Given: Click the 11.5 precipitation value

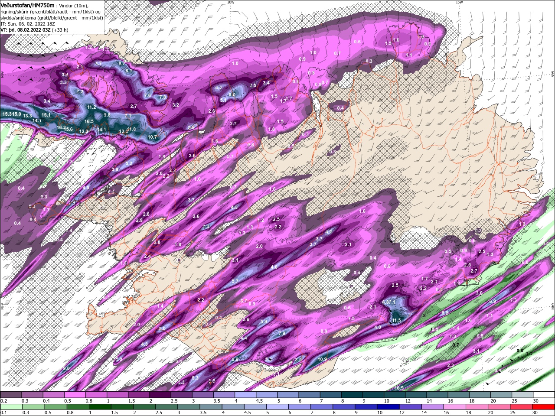Looking at the screenshot, I should (x=396, y=321).
